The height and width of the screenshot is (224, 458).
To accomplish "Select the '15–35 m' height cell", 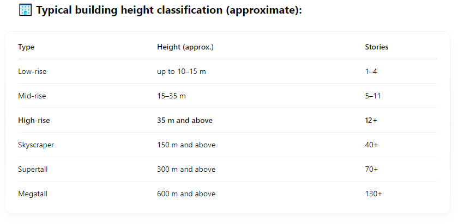I will click(171, 96).
